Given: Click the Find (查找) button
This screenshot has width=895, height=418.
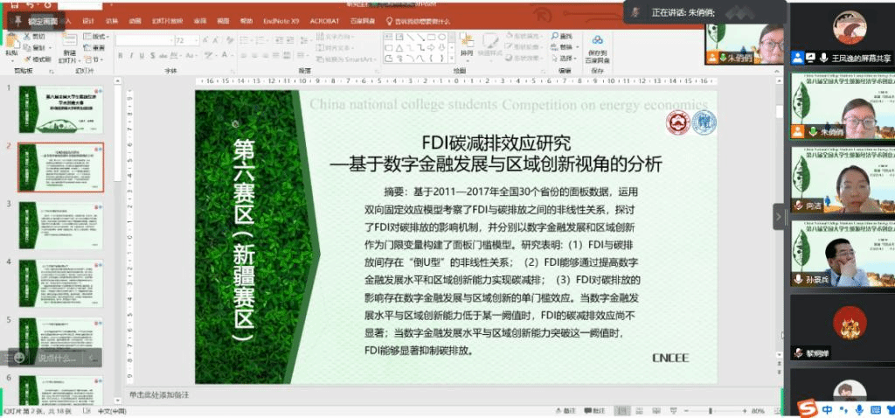Looking at the screenshot, I should [562, 37].
